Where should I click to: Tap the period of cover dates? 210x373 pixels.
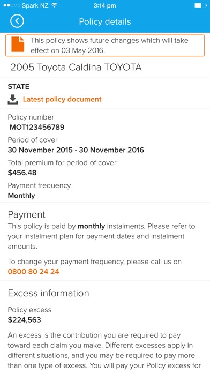pyautogui.click(x=76, y=150)
